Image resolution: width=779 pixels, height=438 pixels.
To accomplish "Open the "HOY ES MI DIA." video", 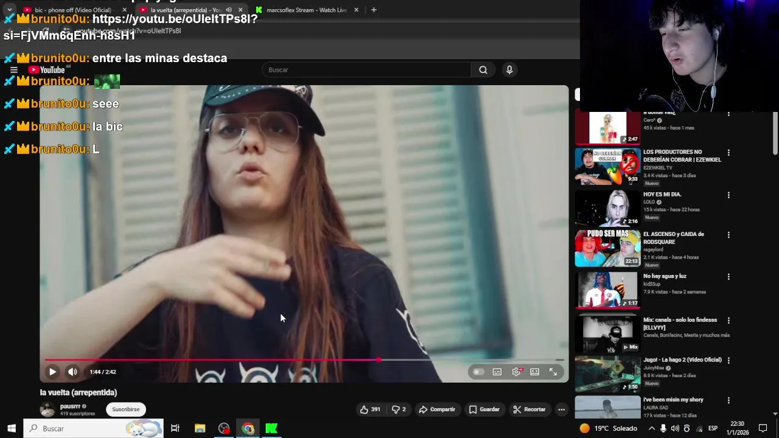I will (x=662, y=195).
